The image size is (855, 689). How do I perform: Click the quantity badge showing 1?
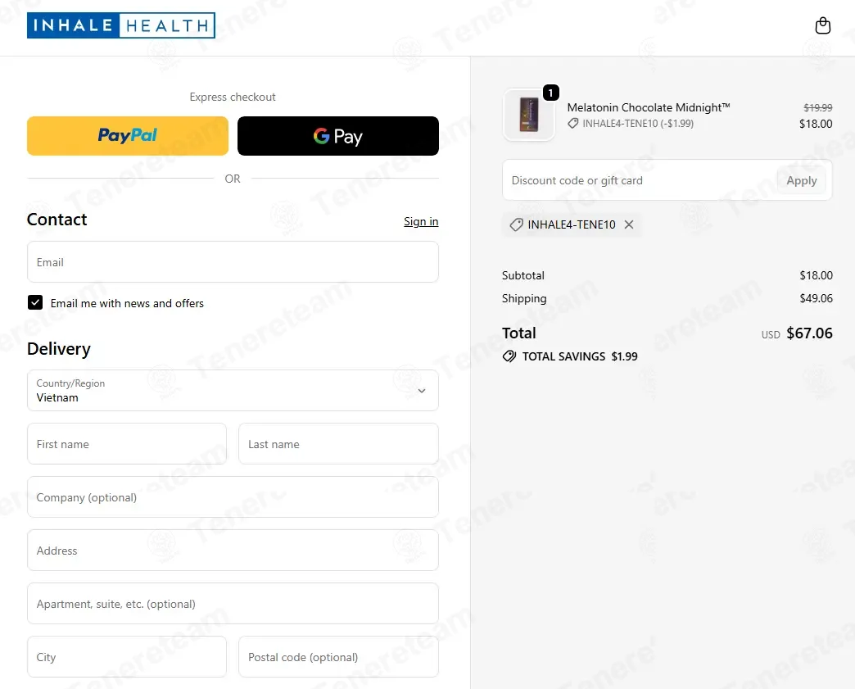click(550, 93)
